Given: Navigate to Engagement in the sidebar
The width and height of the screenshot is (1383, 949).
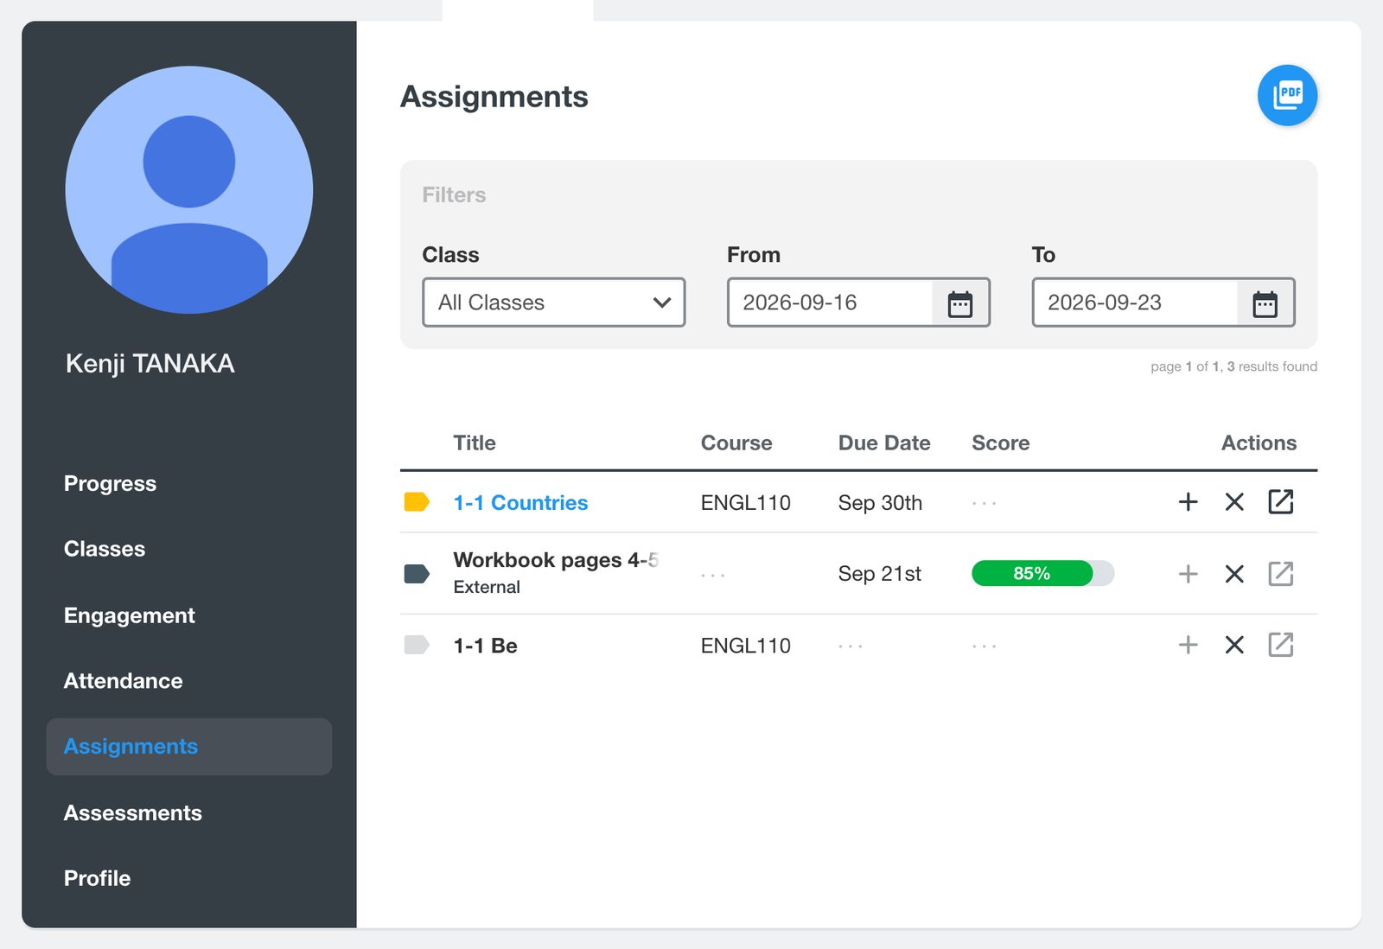Looking at the screenshot, I should click(x=130, y=615).
